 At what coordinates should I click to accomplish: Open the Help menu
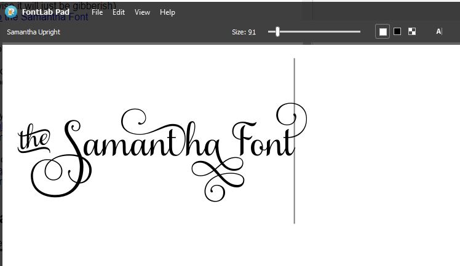tap(167, 12)
